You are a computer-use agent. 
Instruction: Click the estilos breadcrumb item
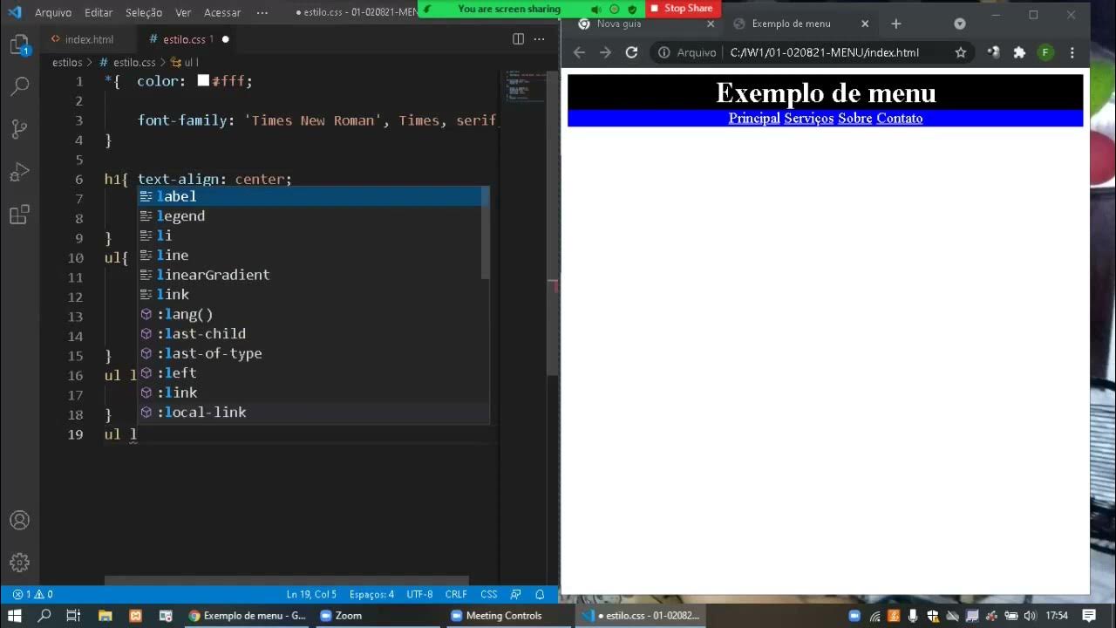click(67, 63)
